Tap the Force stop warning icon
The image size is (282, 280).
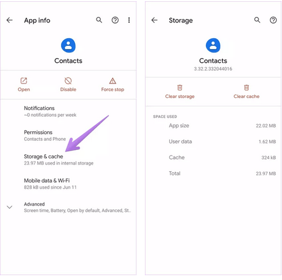pos(112,81)
